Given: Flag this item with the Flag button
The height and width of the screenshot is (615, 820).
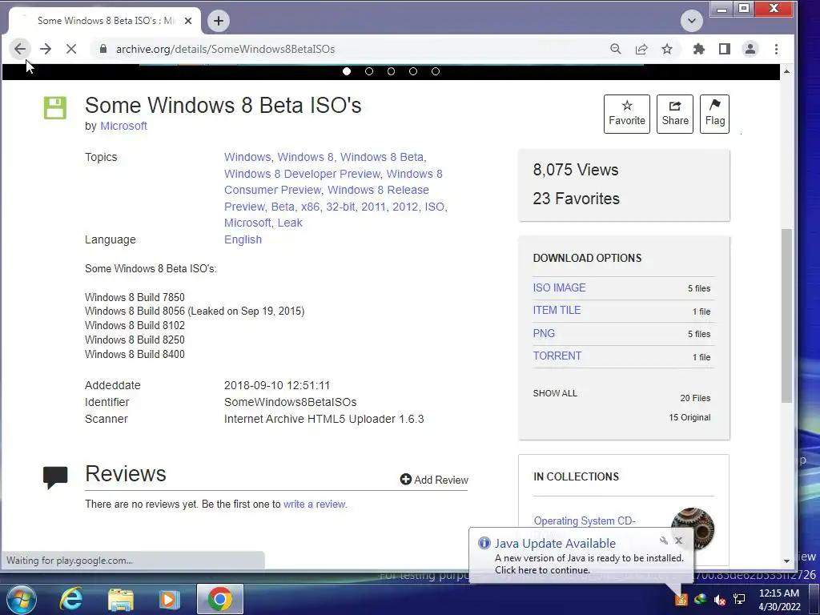Looking at the screenshot, I should tap(714, 114).
